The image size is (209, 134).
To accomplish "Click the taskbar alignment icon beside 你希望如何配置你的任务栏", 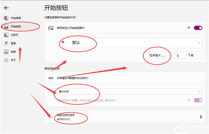I will click(x=51, y=78).
